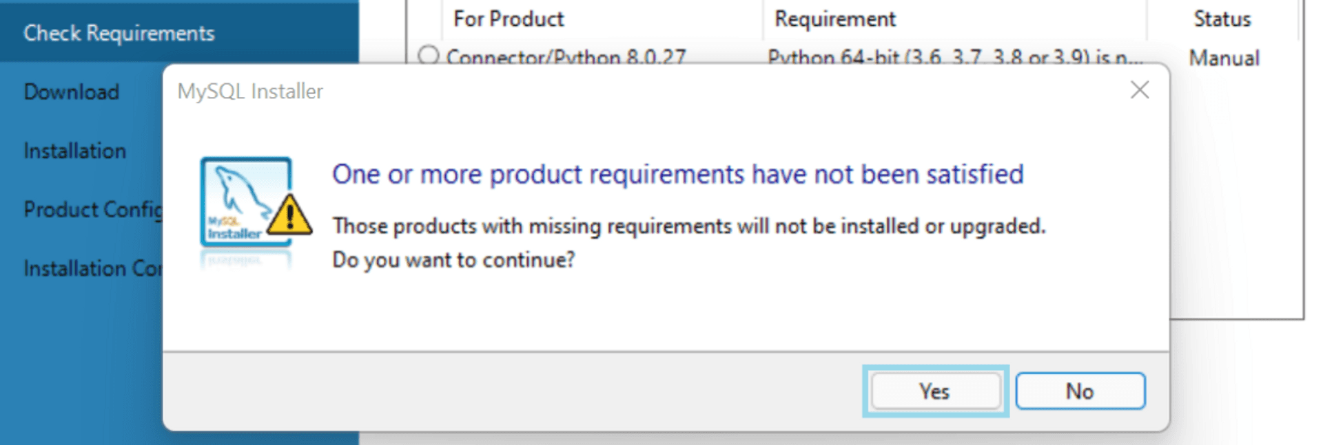Go to the Download step
The height and width of the screenshot is (445, 1323).
point(72,91)
